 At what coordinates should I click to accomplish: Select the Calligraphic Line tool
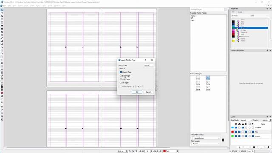point(2,48)
